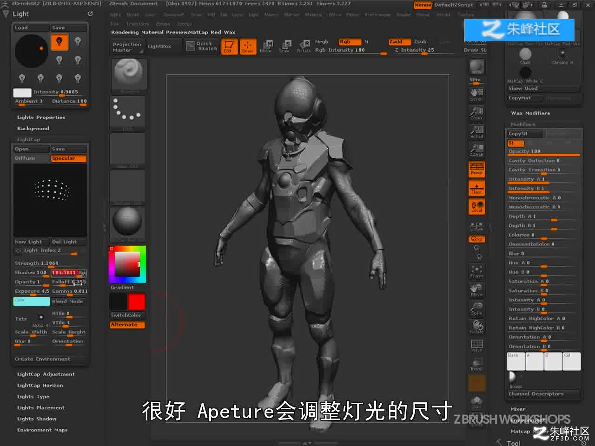The width and height of the screenshot is (595, 446).
Task: Set Actual size view icon
Action: (476, 132)
